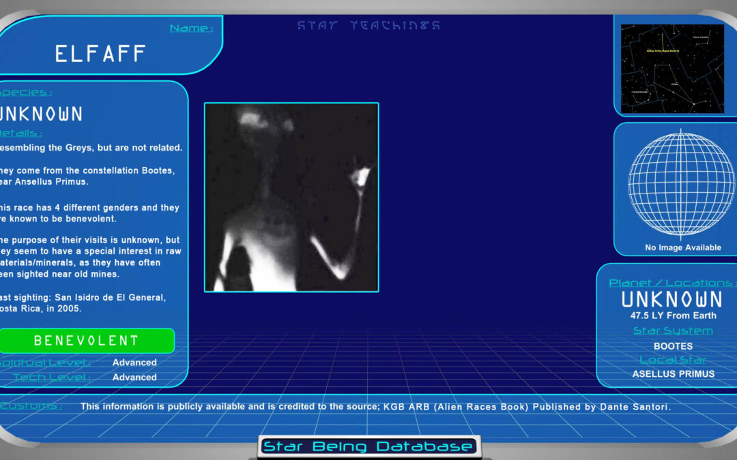737x460 pixels.
Task: Select the Local Star label
Action: point(673,360)
